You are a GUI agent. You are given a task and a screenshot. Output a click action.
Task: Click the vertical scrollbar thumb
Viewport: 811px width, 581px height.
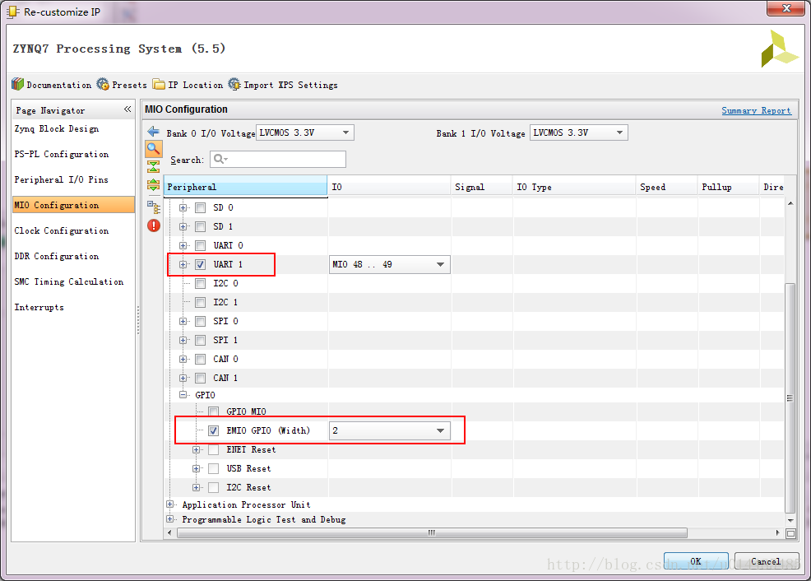790,397
